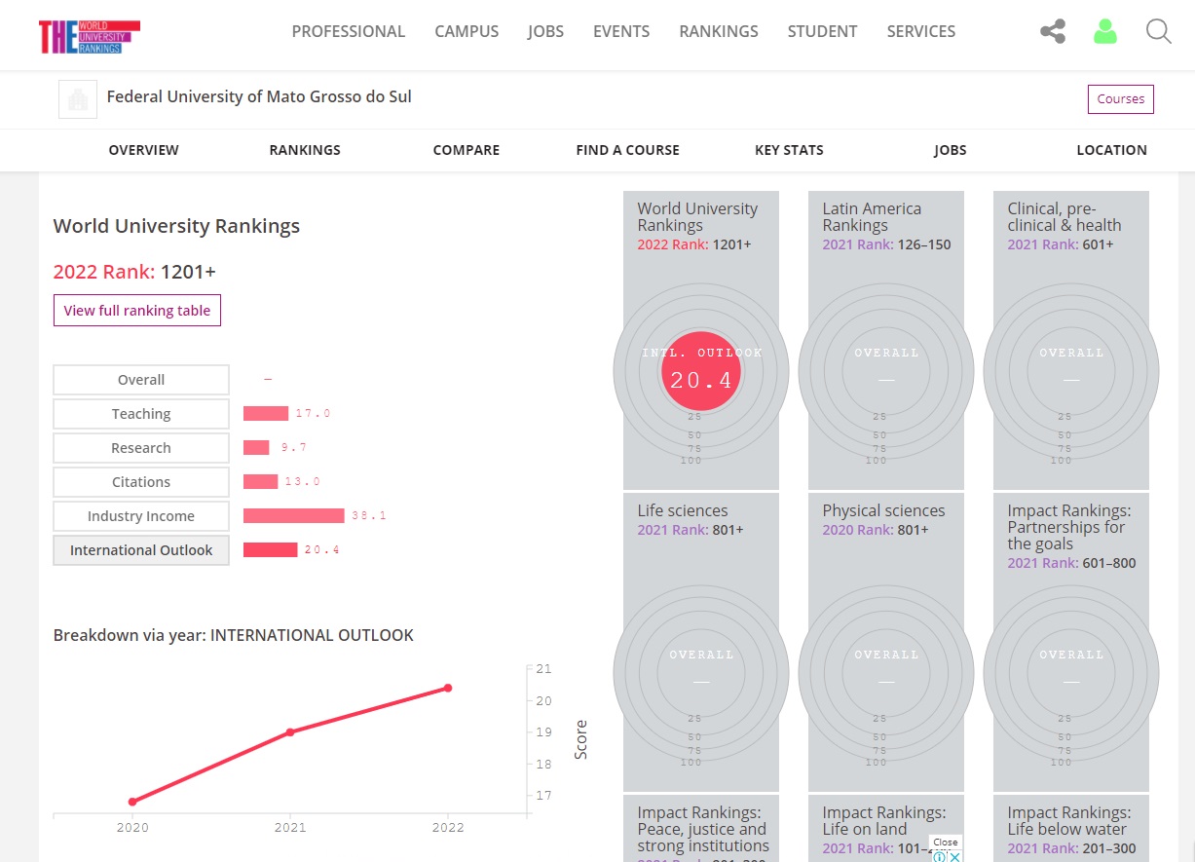The width and height of the screenshot is (1195, 862).
Task: Click View full ranking table button
Action: coord(137,311)
